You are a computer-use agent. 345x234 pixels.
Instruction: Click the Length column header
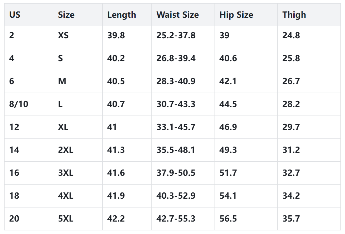coord(122,15)
